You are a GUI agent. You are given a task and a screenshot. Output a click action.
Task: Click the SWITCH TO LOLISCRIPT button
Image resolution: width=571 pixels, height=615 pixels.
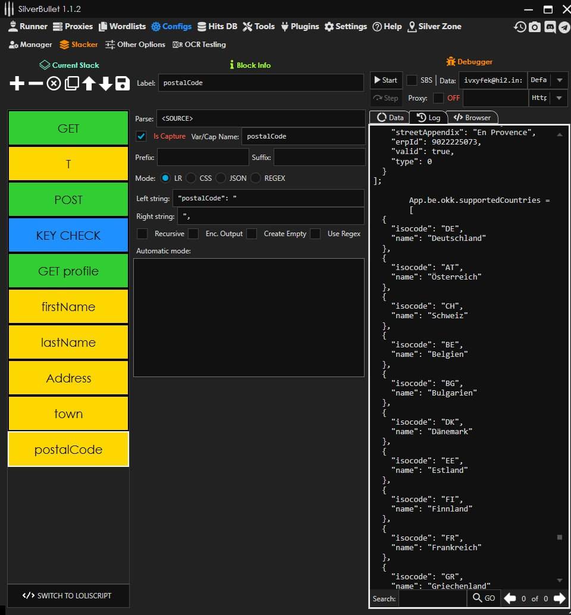pyautogui.click(x=68, y=595)
